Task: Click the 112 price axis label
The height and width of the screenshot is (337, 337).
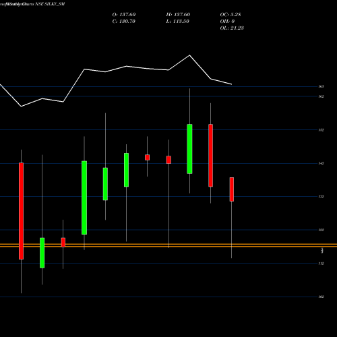Action: tap(321, 264)
